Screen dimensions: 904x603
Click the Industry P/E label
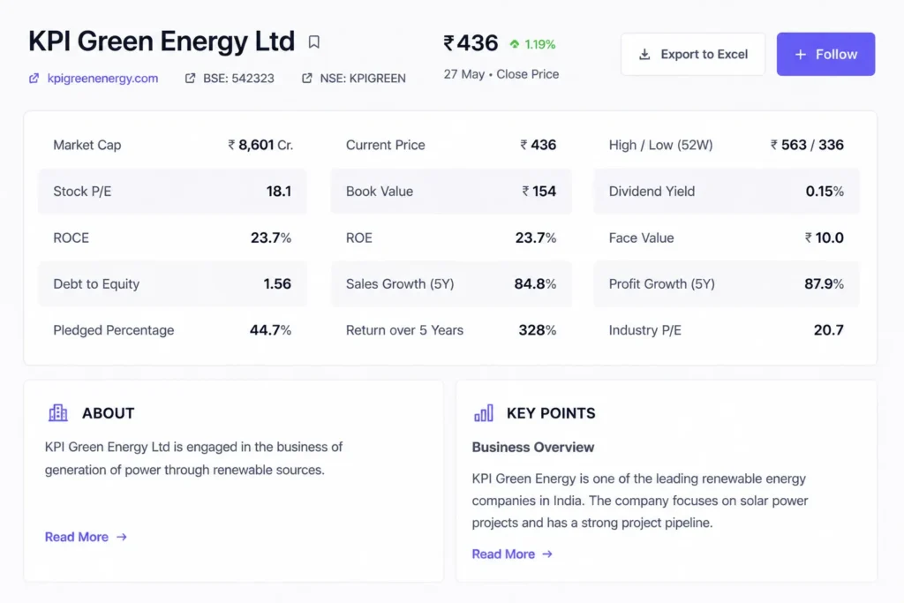coord(644,330)
